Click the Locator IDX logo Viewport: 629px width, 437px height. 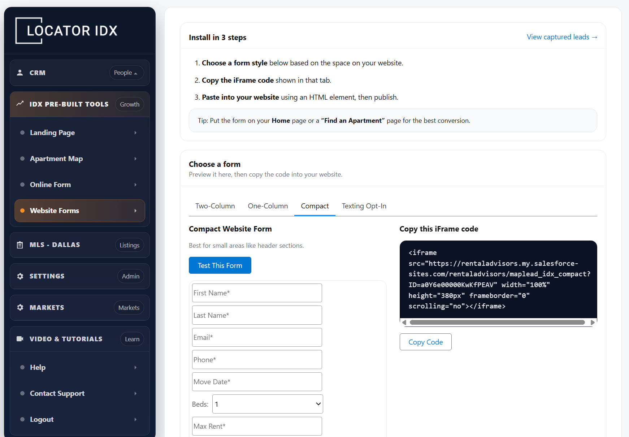[x=66, y=31]
